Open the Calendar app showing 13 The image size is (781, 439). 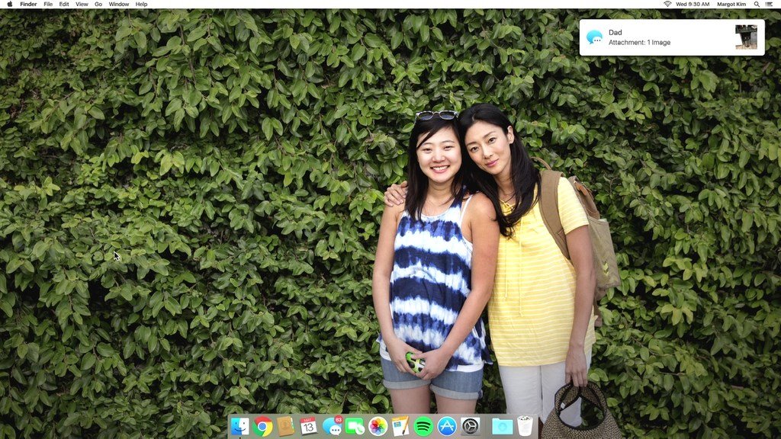click(x=308, y=426)
